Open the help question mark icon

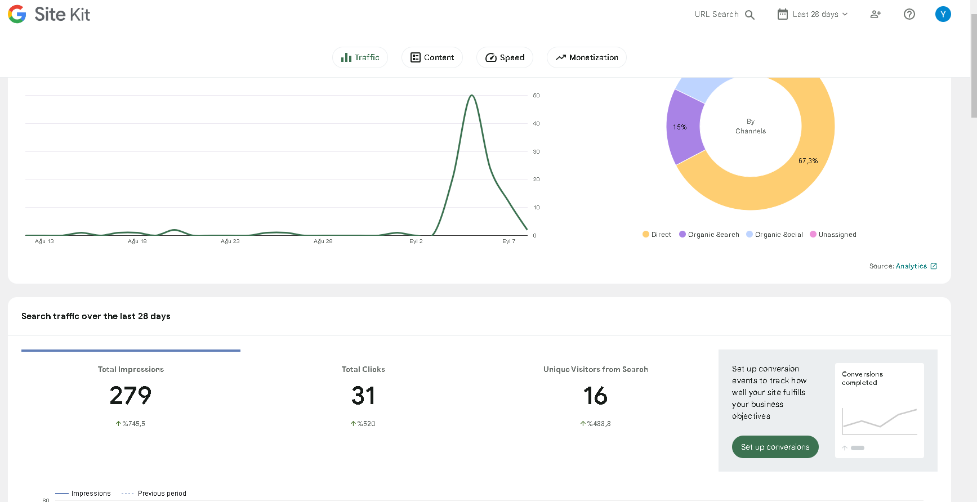click(909, 14)
